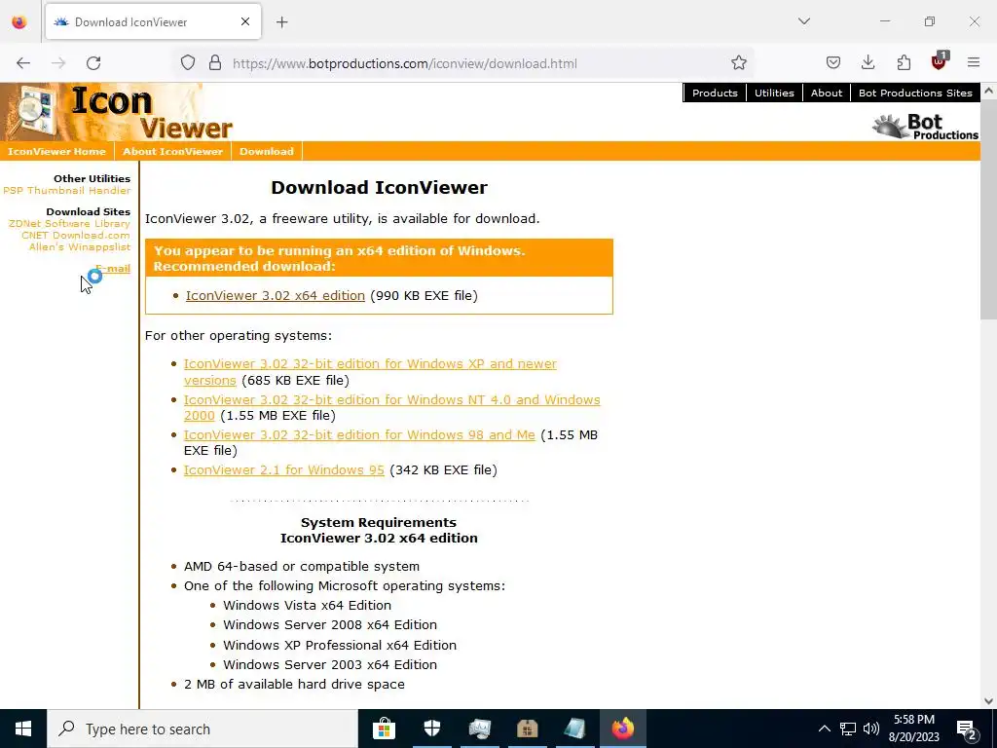Image resolution: width=997 pixels, height=748 pixels.
Task: Expand the list all tabs dropdown
Action: tap(803, 21)
